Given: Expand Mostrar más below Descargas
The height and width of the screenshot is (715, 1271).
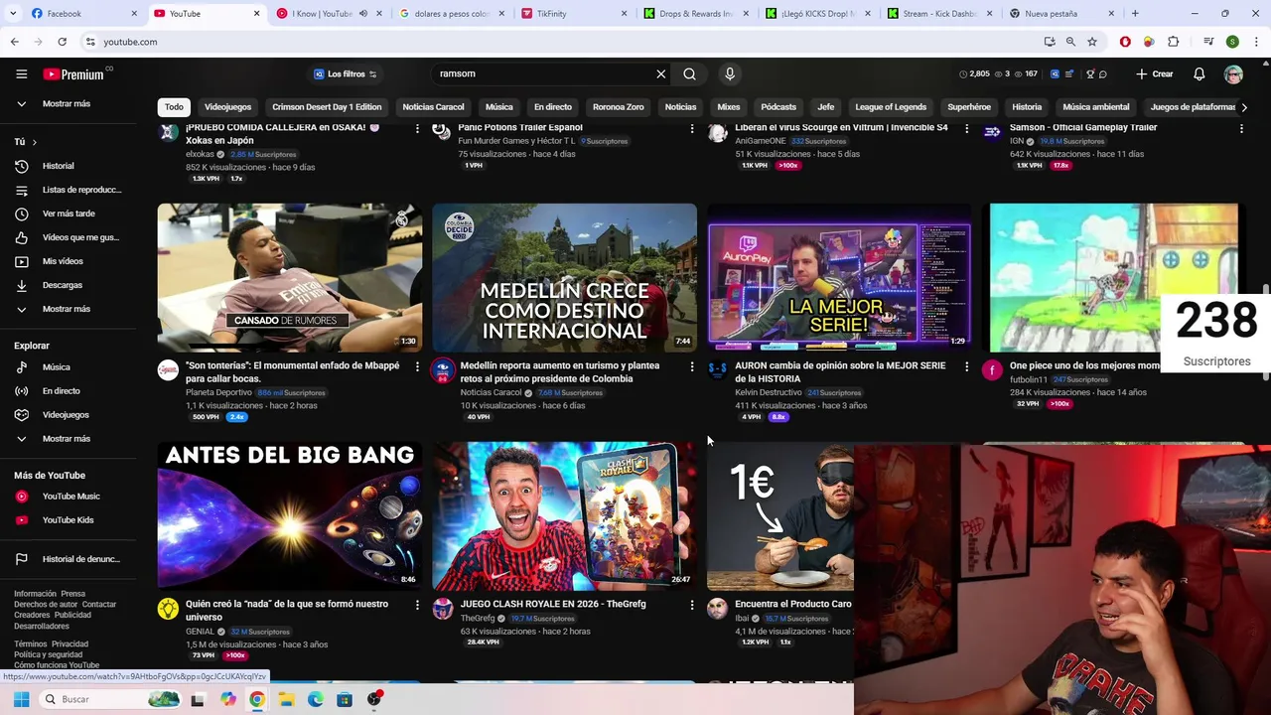Looking at the screenshot, I should tap(67, 309).
